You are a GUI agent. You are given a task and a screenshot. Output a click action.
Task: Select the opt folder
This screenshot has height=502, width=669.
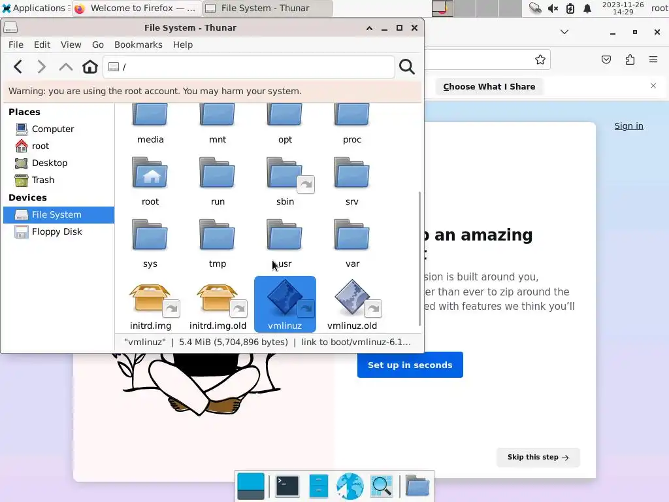pos(285,124)
